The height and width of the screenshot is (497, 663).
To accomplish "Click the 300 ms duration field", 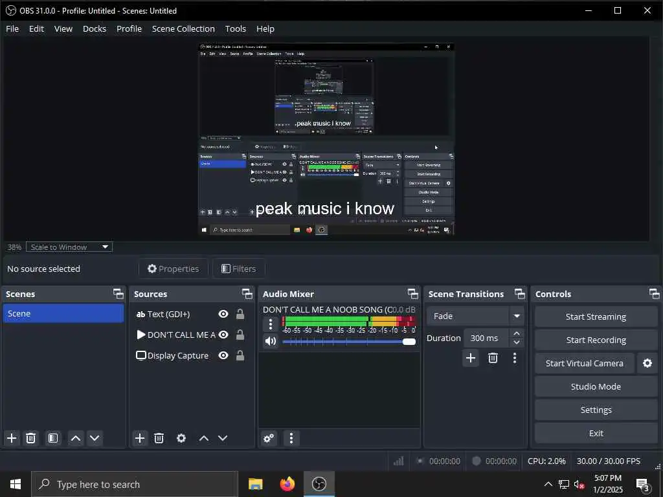I will point(486,338).
